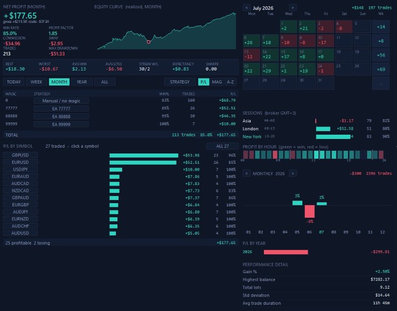397x311 pixels.
Task: Open the Manual / no magic strategy
Action: [x=61, y=101]
